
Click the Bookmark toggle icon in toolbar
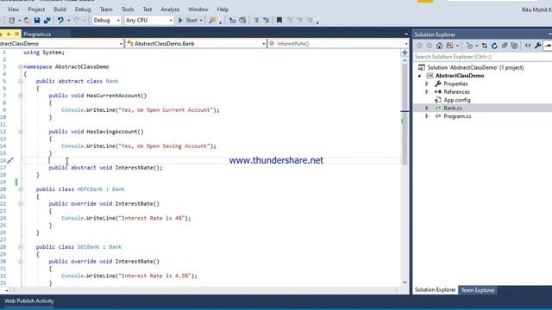[x=279, y=21]
